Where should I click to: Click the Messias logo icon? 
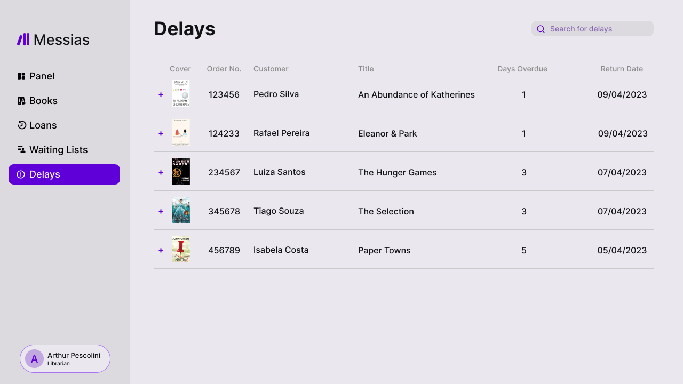tap(23, 39)
